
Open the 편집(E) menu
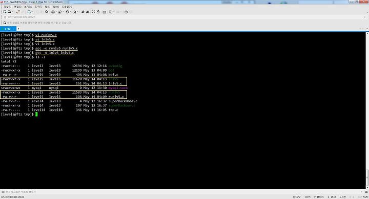[x=17, y=7]
